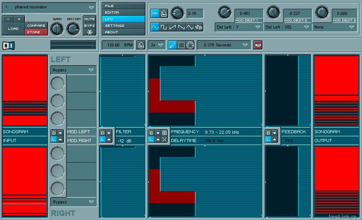The width and height of the screenshot is (362, 220).
Task: Select L channel for Feedback
Action: point(268,139)
